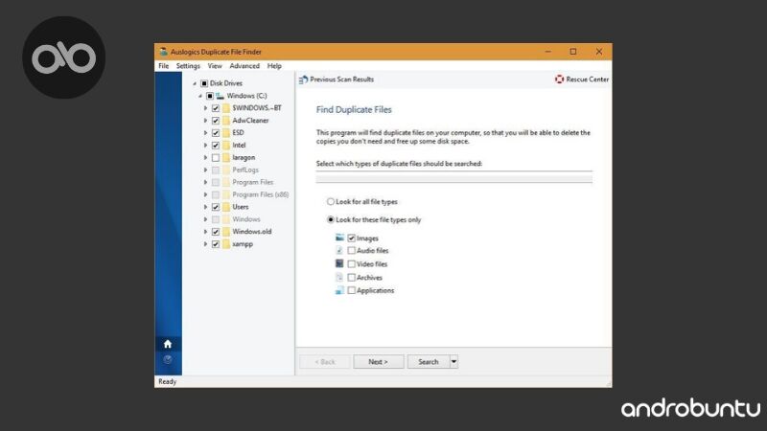Uncheck the Users folder checkbox

tap(215, 207)
